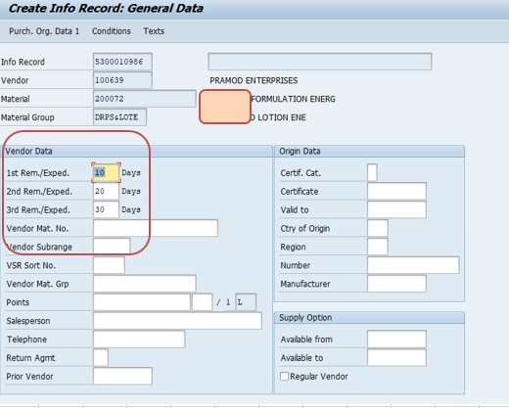509x408 pixels.
Task: Click the Vendor Mat. No. field
Action: point(156,228)
